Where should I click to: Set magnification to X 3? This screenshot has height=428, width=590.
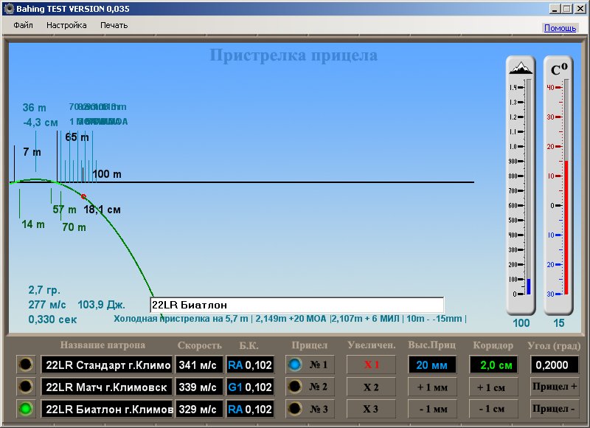[x=371, y=409]
